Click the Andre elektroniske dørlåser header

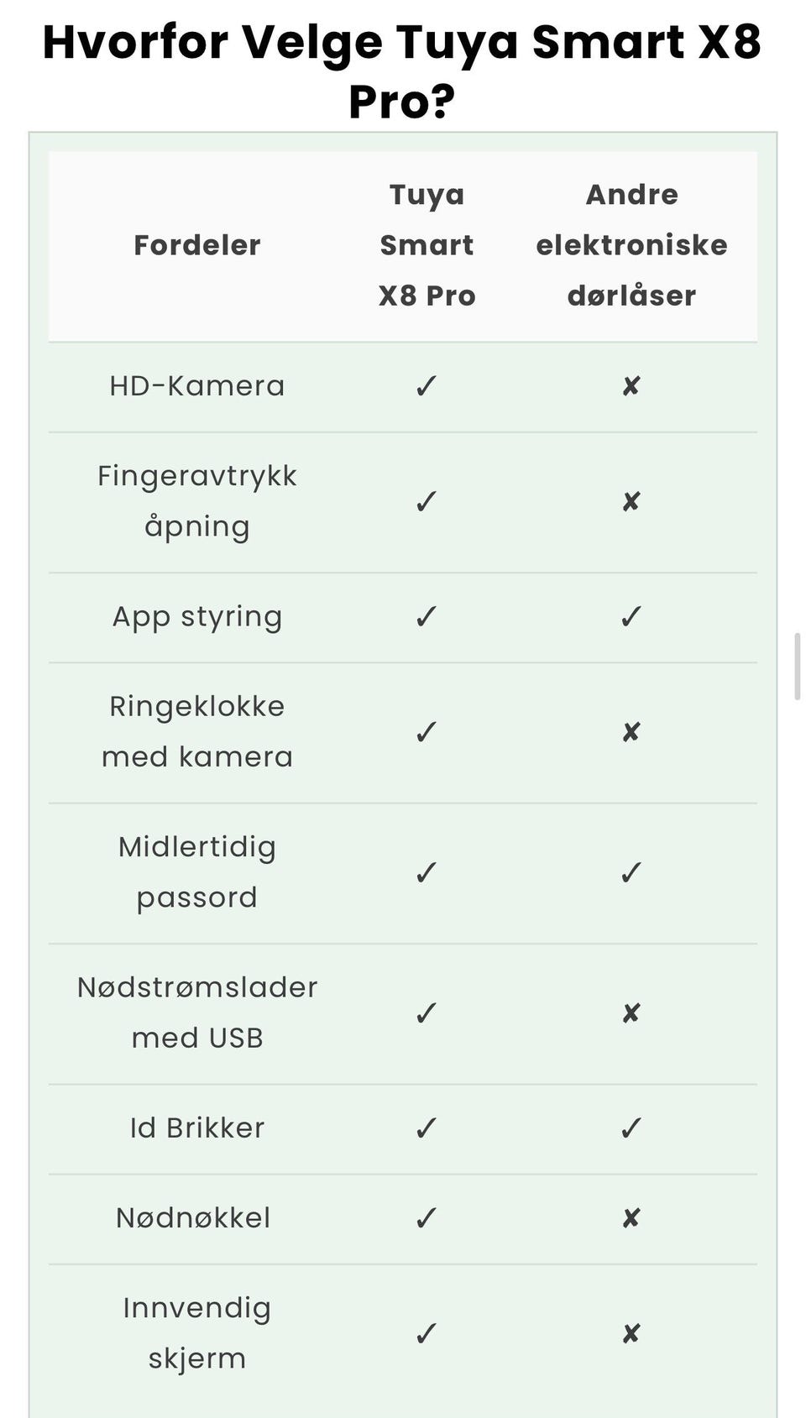(x=631, y=245)
